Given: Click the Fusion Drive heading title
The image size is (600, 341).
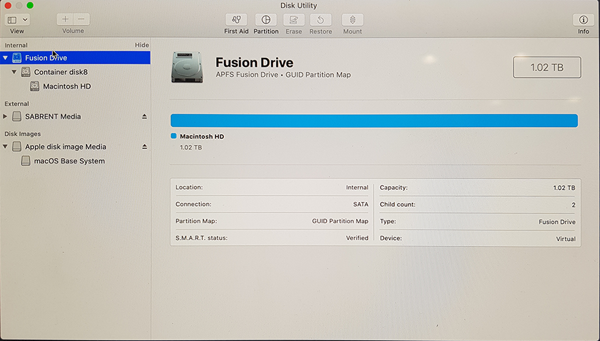Looking at the screenshot, I should (254, 62).
